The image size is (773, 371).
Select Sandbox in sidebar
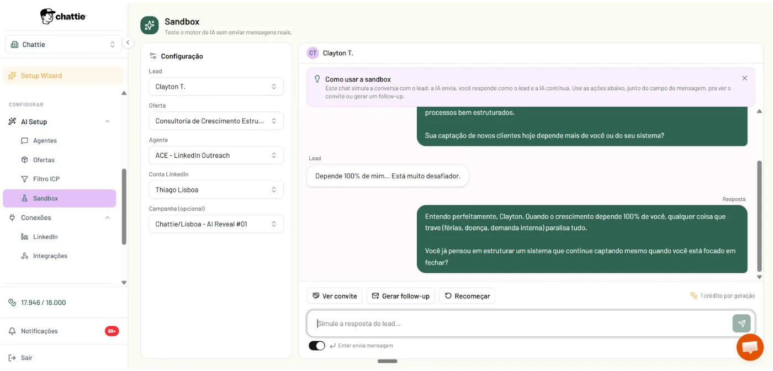(60, 198)
